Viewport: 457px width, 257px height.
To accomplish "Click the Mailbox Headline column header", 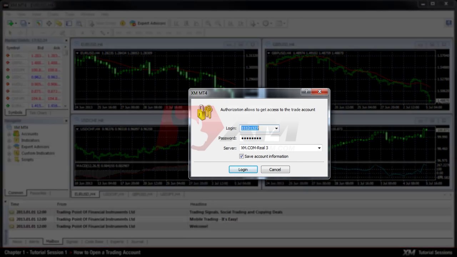I will click(199, 204).
